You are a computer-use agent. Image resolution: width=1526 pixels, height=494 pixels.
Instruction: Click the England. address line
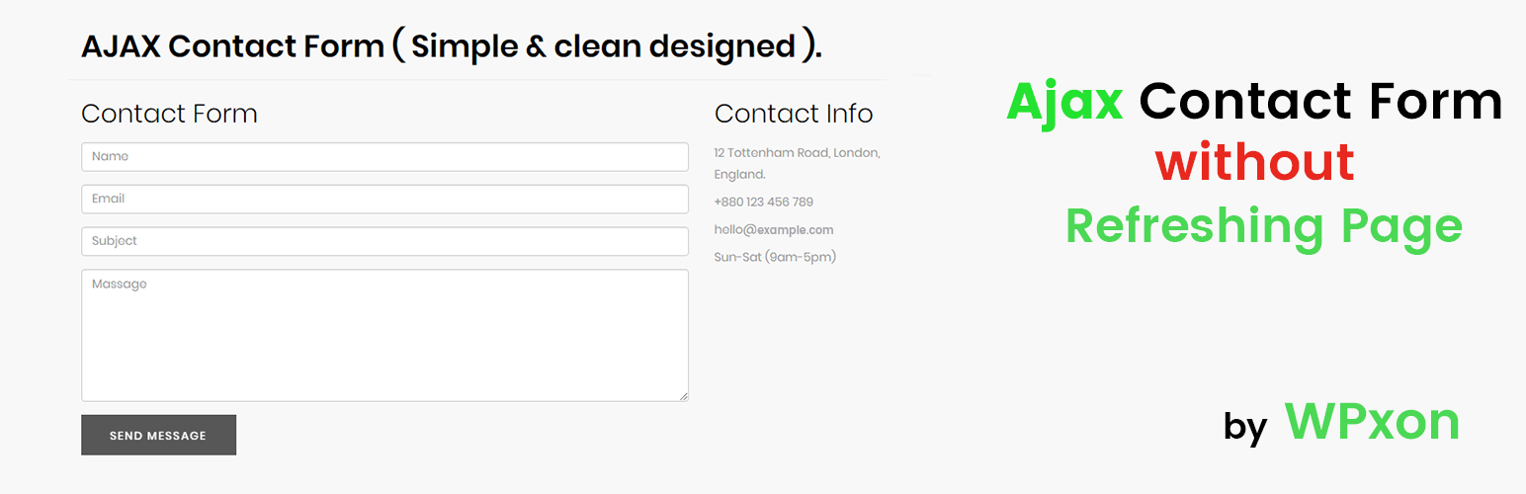point(740,174)
